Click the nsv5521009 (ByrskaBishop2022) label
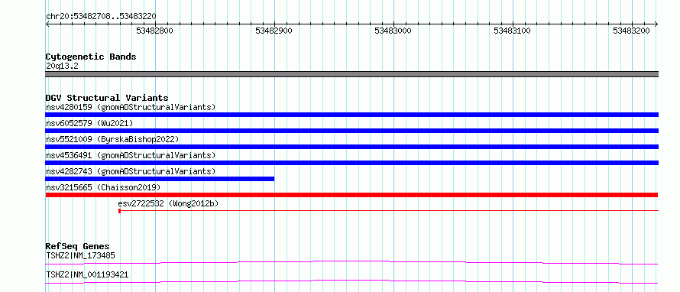 point(112,139)
